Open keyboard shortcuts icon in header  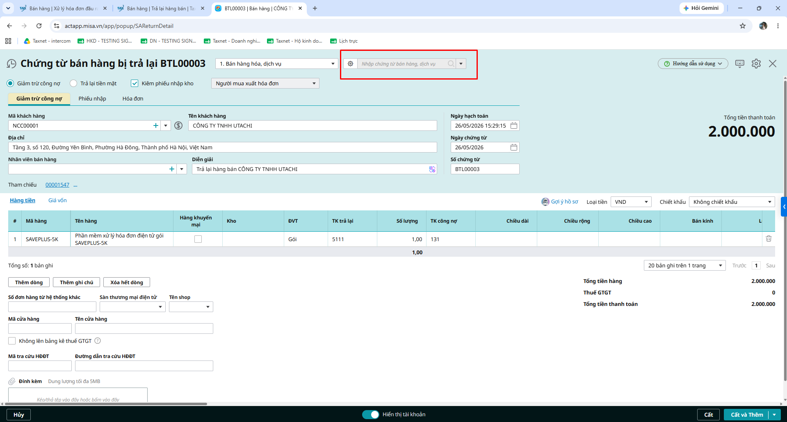739,64
